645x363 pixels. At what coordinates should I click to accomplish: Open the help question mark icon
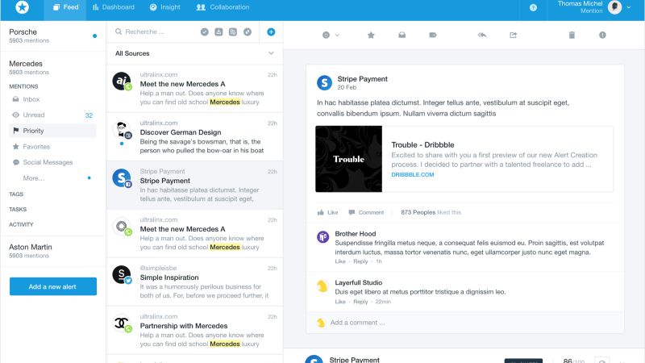tap(533, 7)
